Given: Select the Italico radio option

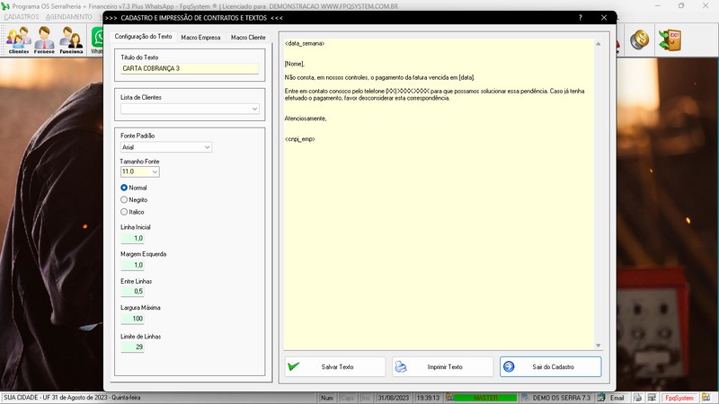Looking at the screenshot, I should tap(124, 212).
